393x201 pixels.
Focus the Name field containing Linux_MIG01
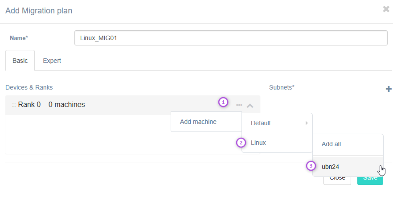click(x=231, y=38)
